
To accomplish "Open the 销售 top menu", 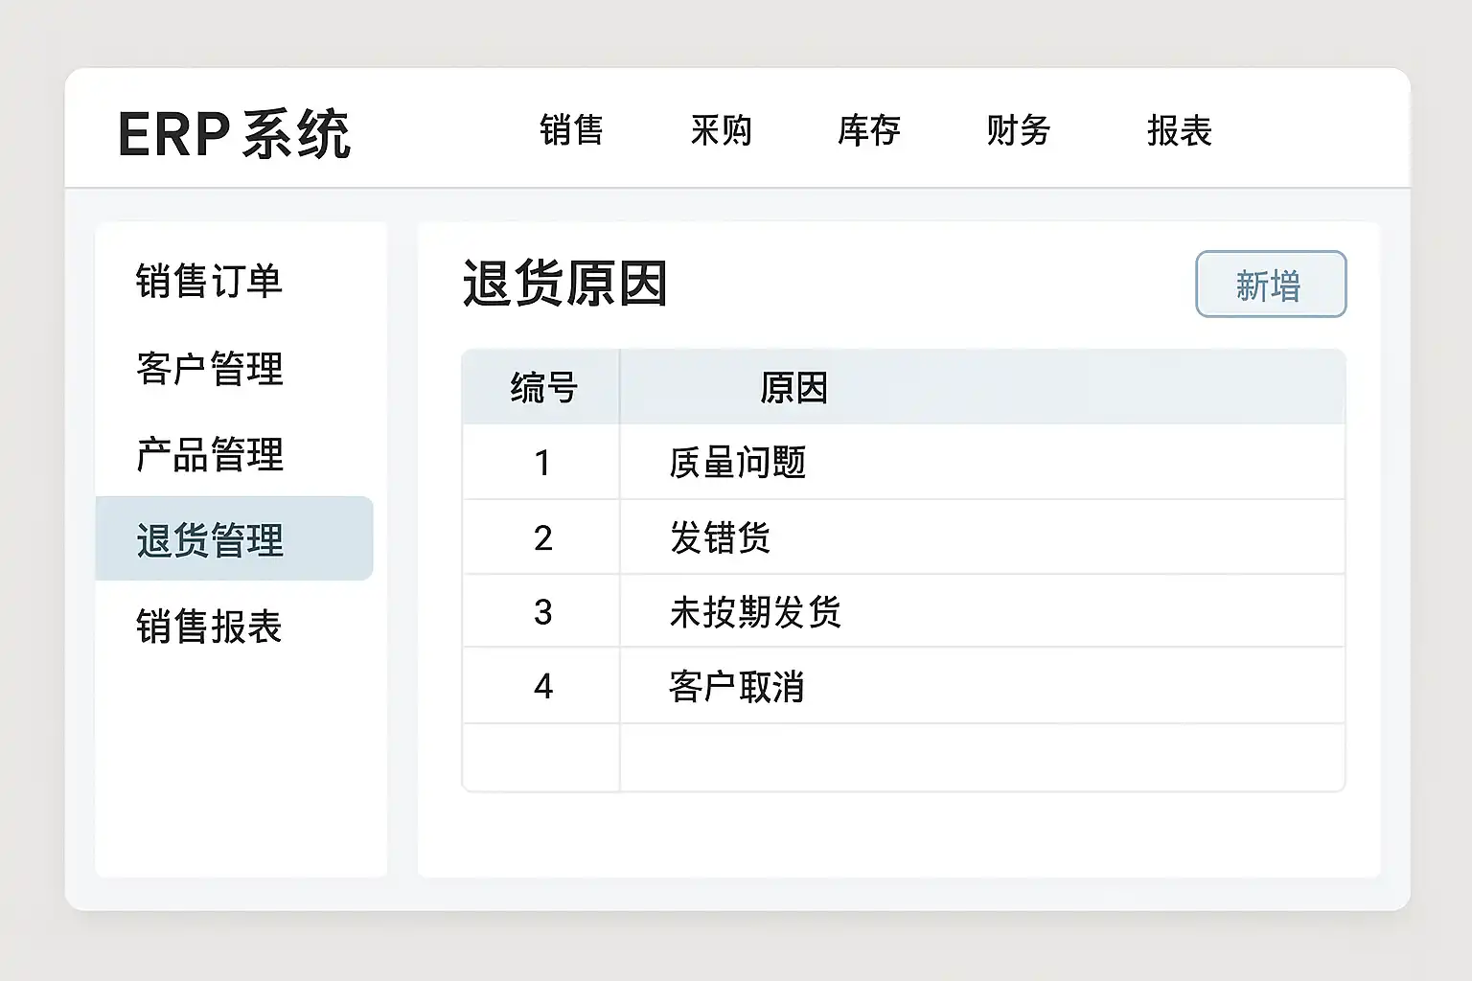I will pyautogui.click(x=571, y=130).
